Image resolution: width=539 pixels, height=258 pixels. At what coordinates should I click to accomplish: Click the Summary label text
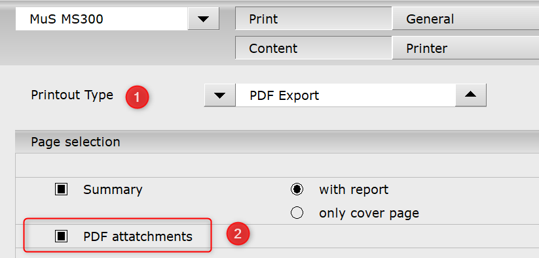click(x=113, y=189)
